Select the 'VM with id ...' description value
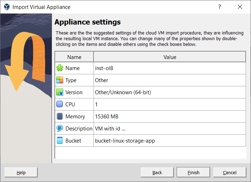The width and height of the screenshot is (251, 182). 170,129
